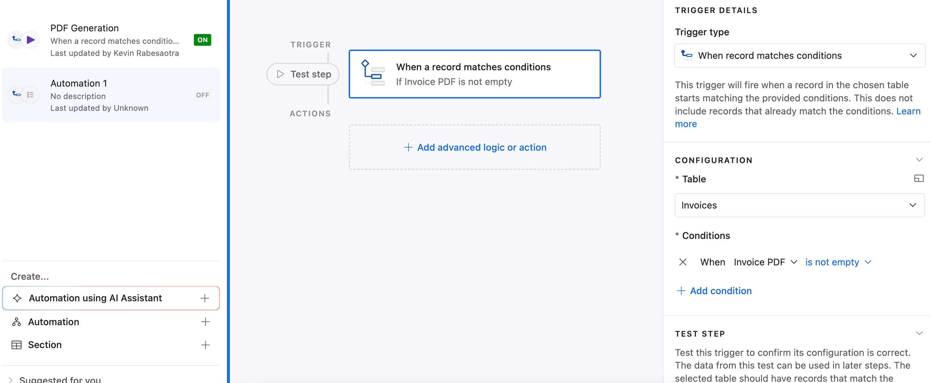This screenshot has width=930, height=383.
Task: Click the Automation 1 checklist icon
Action: tap(30, 95)
